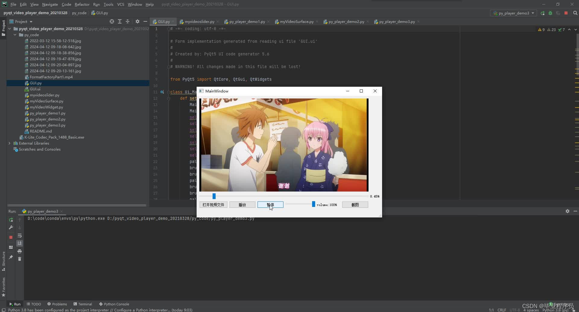Screen dimensions: 579x312
Task: Expand External Libraries node
Action: coord(9,143)
